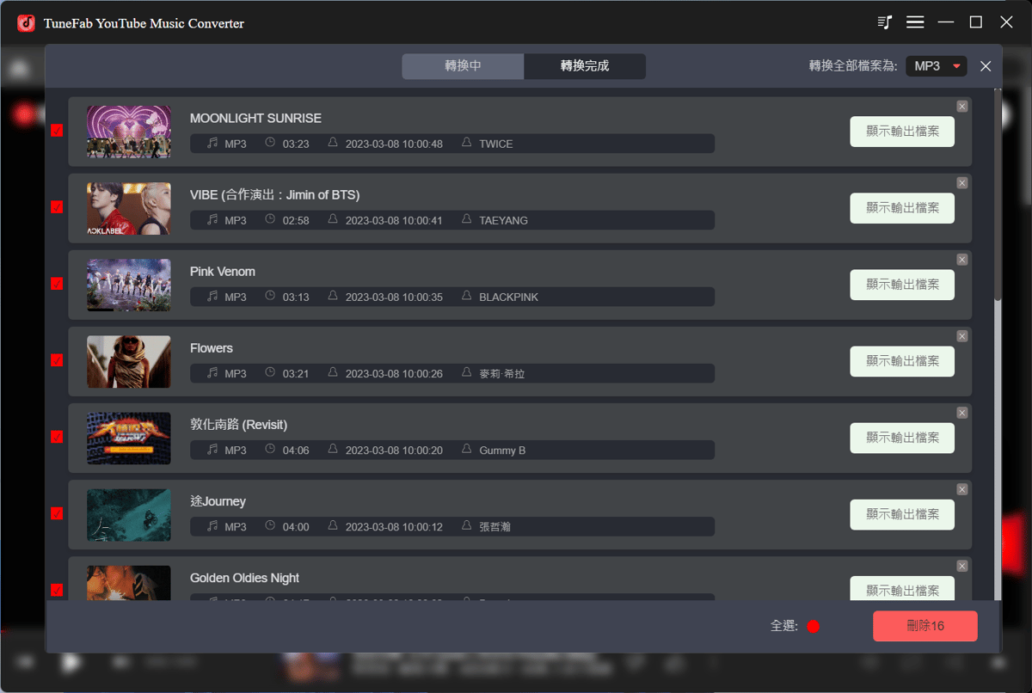Screen dimensions: 1032x693
Task: Open the hamburger main menu
Action: (x=915, y=21)
